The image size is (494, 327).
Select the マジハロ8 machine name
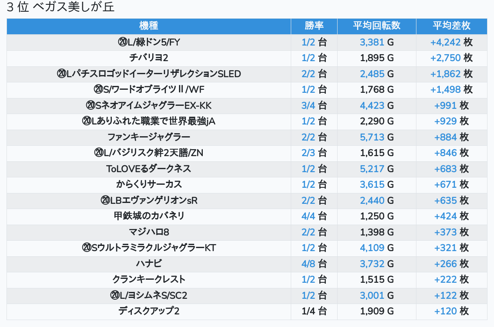pyautogui.click(x=149, y=232)
